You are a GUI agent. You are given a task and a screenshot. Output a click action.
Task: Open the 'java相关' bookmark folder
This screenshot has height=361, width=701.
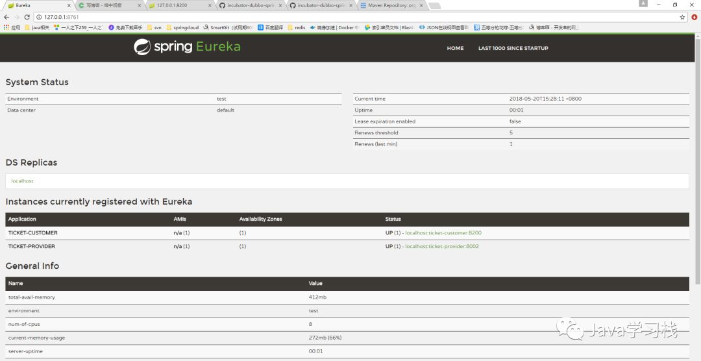[x=37, y=27]
